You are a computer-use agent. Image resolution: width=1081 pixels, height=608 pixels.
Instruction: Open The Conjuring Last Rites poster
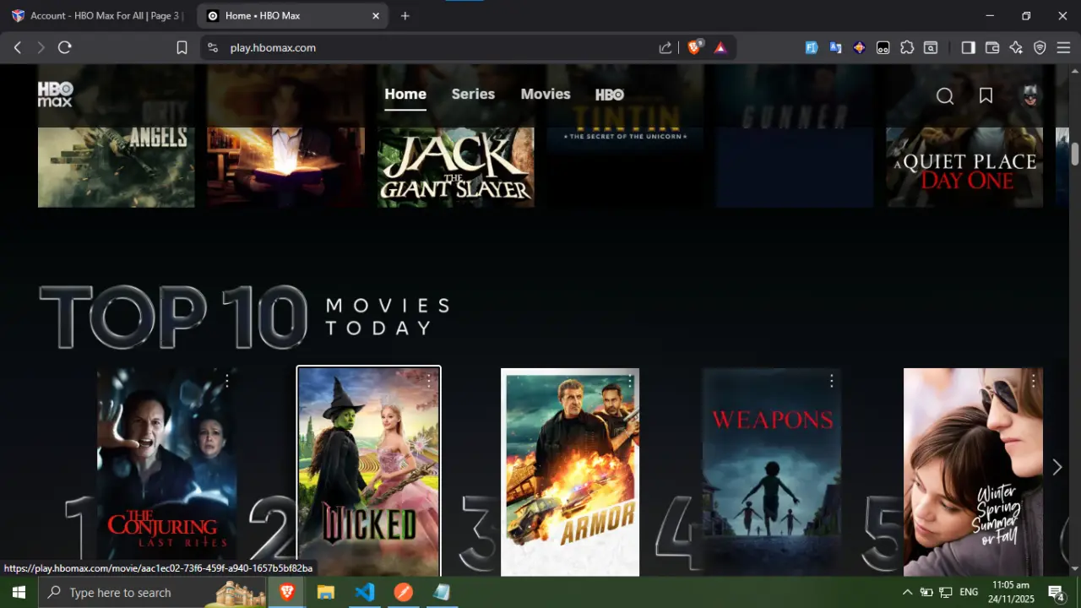tap(167, 472)
